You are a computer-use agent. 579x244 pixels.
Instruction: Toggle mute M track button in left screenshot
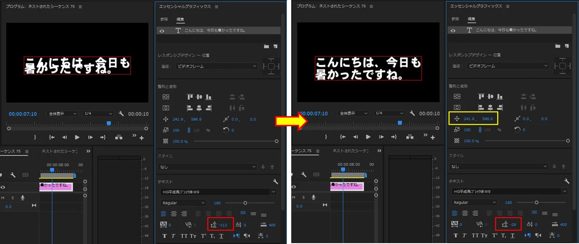click(x=3, y=198)
